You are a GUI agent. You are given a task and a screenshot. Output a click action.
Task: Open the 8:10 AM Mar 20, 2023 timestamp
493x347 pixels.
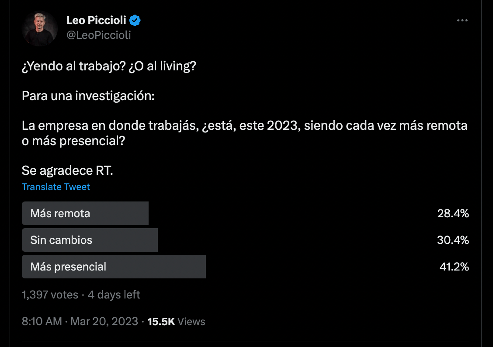tap(80, 322)
